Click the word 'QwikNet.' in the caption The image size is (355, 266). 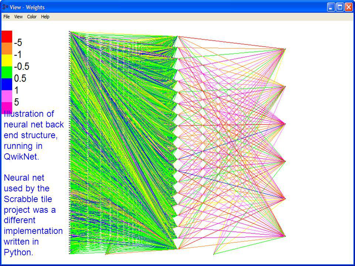[21, 157]
